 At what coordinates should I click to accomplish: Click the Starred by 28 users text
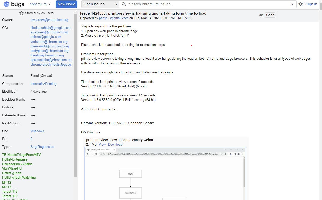pos(39,13)
